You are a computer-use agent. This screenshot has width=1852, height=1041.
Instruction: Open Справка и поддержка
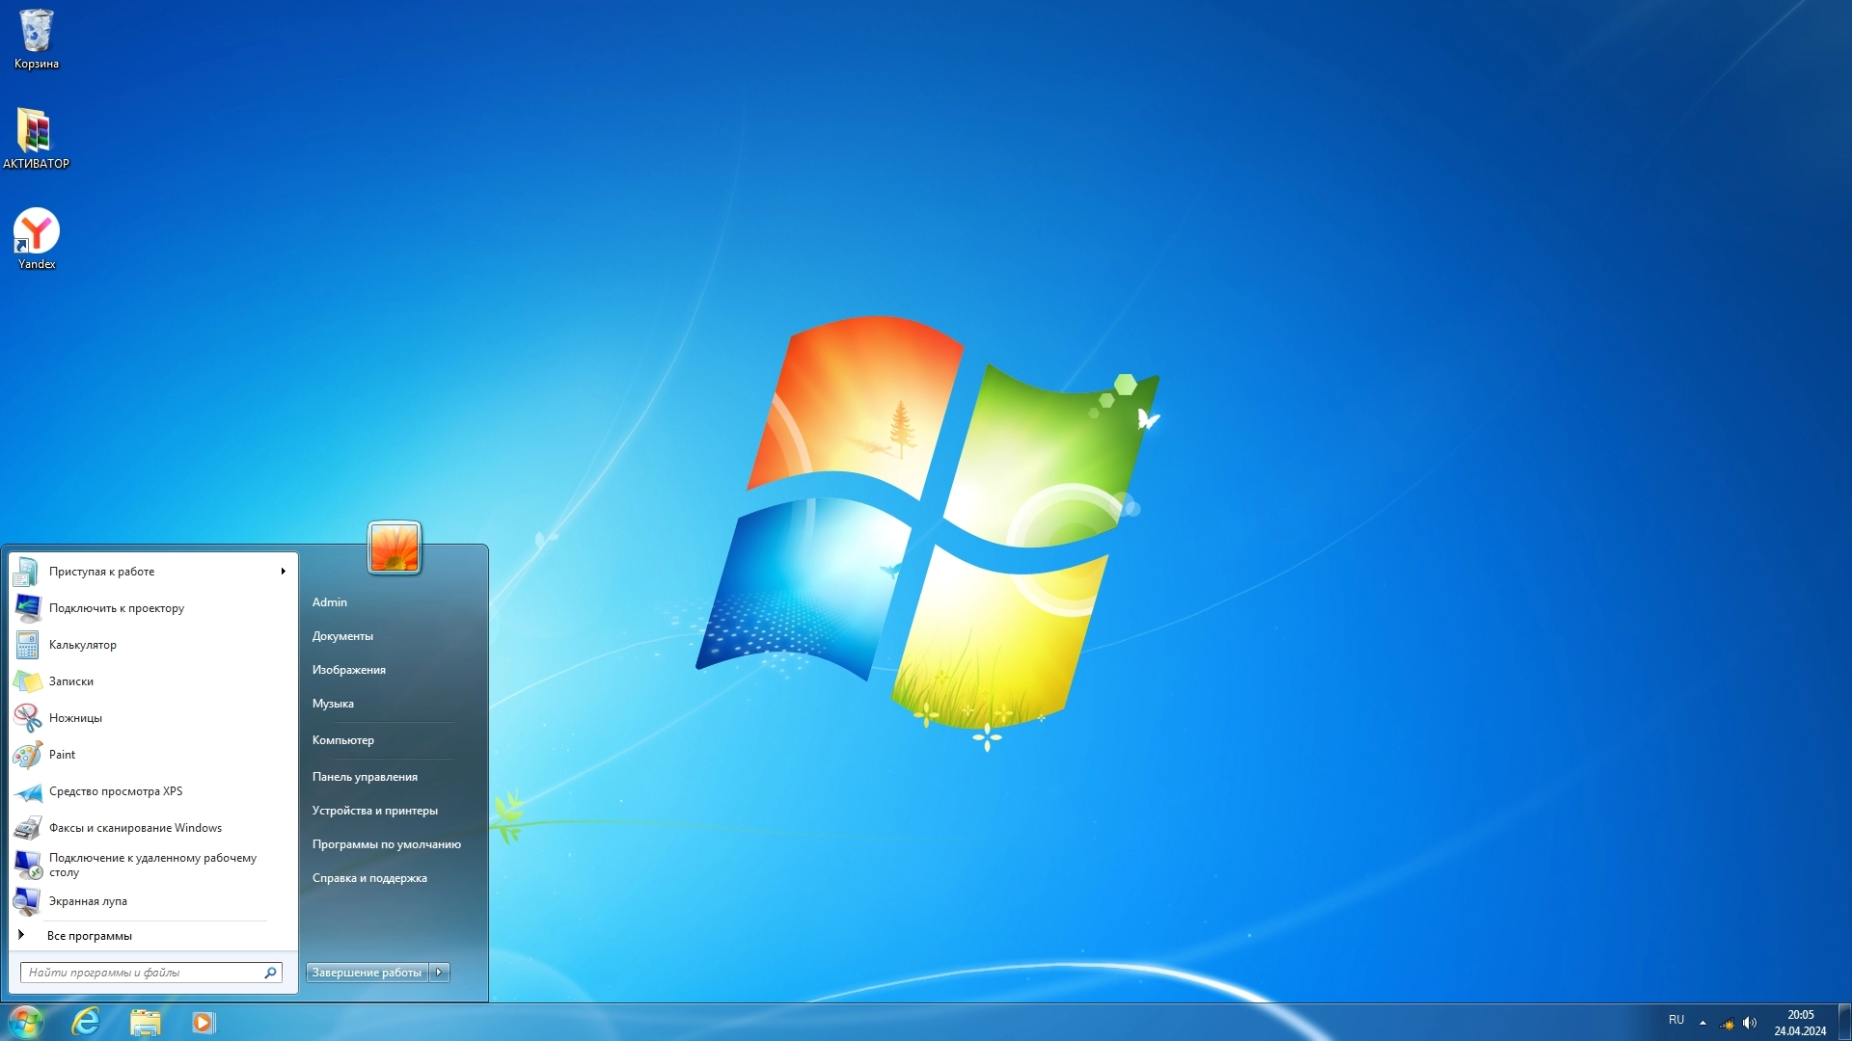[369, 877]
